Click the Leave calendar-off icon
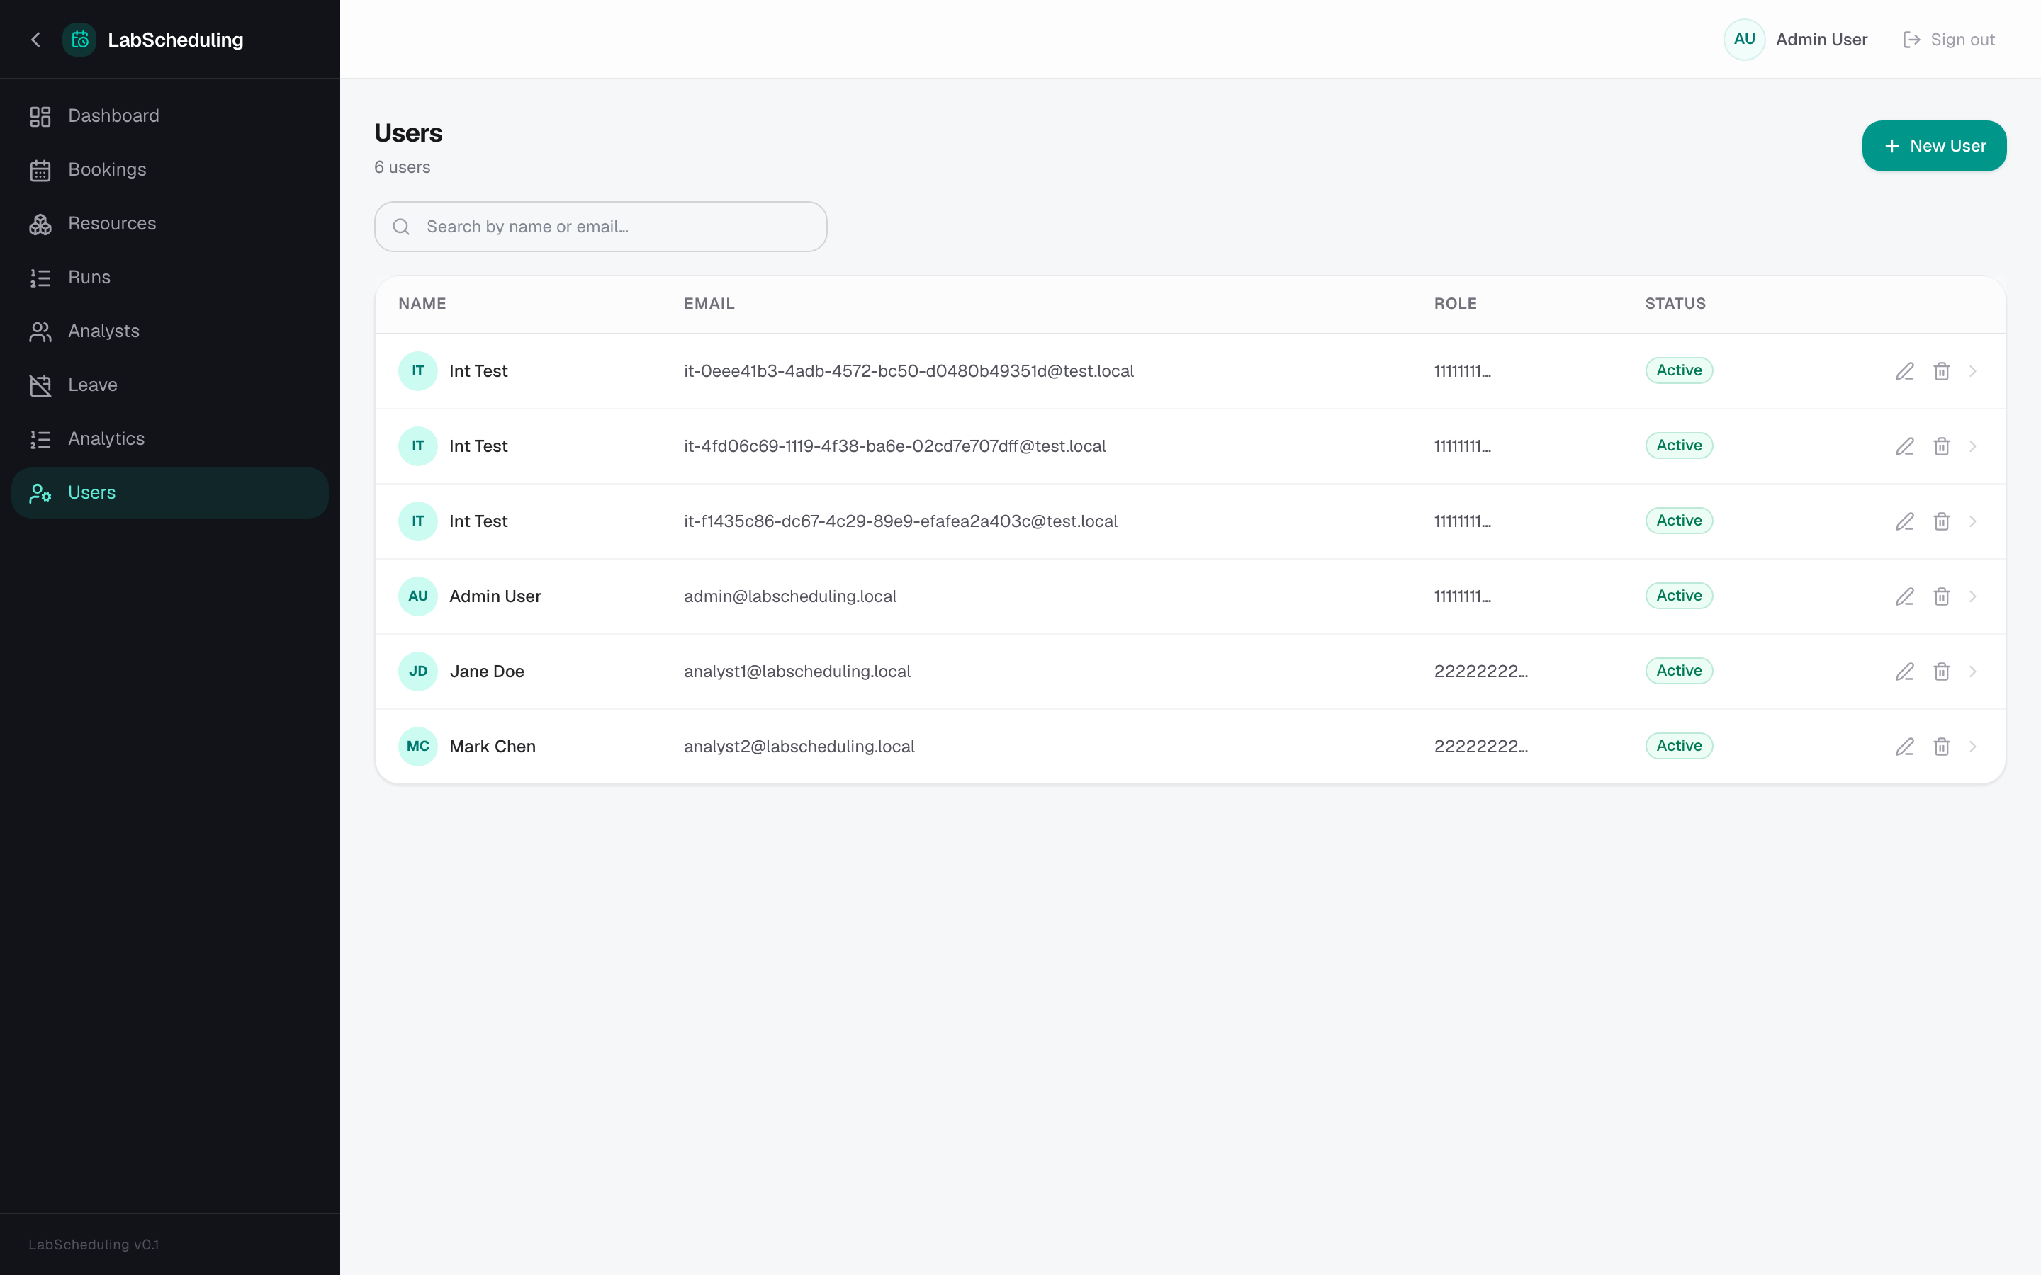The height and width of the screenshot is (1275, 2041). [x=40, y=385]
